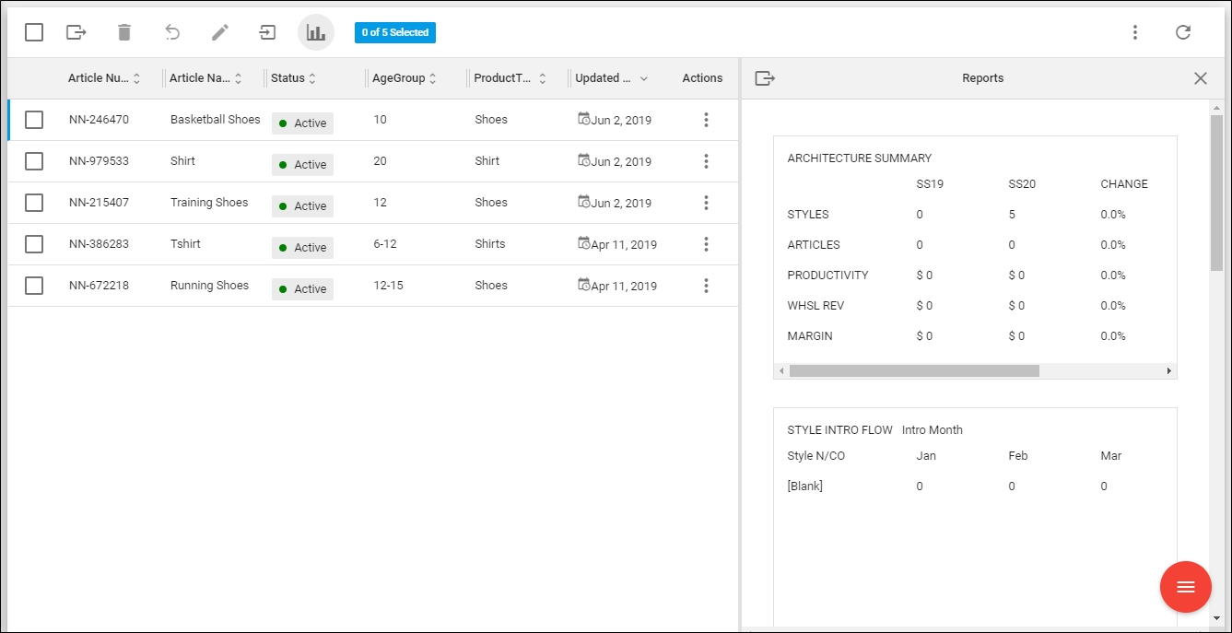
Task: Select the pencil edit icon
Action: pyautogui.click(x=219, y=32)
